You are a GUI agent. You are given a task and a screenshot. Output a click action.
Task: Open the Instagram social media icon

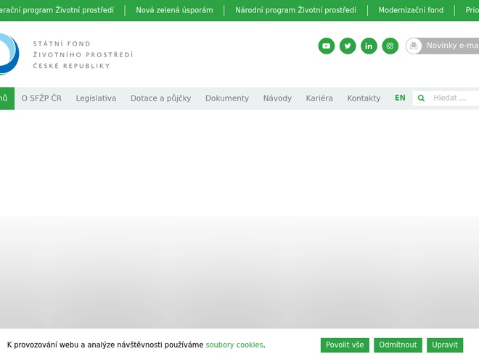click(390, 46)
